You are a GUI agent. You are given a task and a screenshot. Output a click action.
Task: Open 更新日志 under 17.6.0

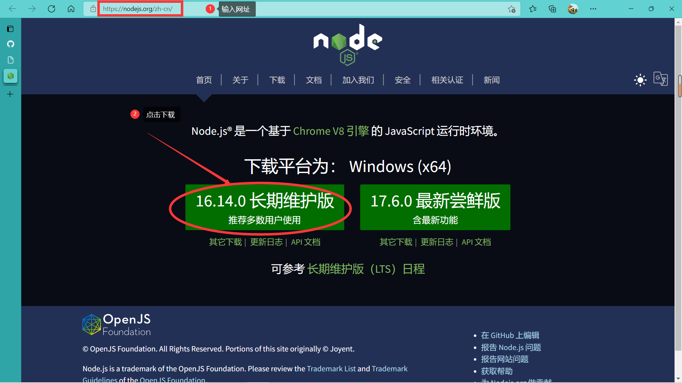tap(437, 242)
